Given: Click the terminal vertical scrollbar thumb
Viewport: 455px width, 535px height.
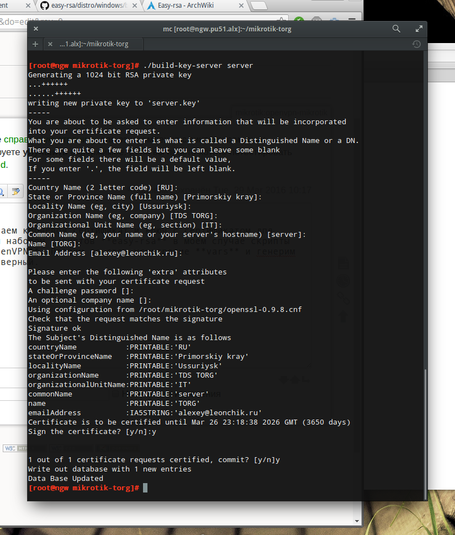Looking at the screenshot, I should [425, 433].
